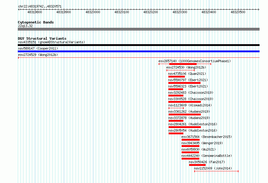Click the 22q13.32 band label
The height and width of the screenshot is (183, 268).
point(25,26)
